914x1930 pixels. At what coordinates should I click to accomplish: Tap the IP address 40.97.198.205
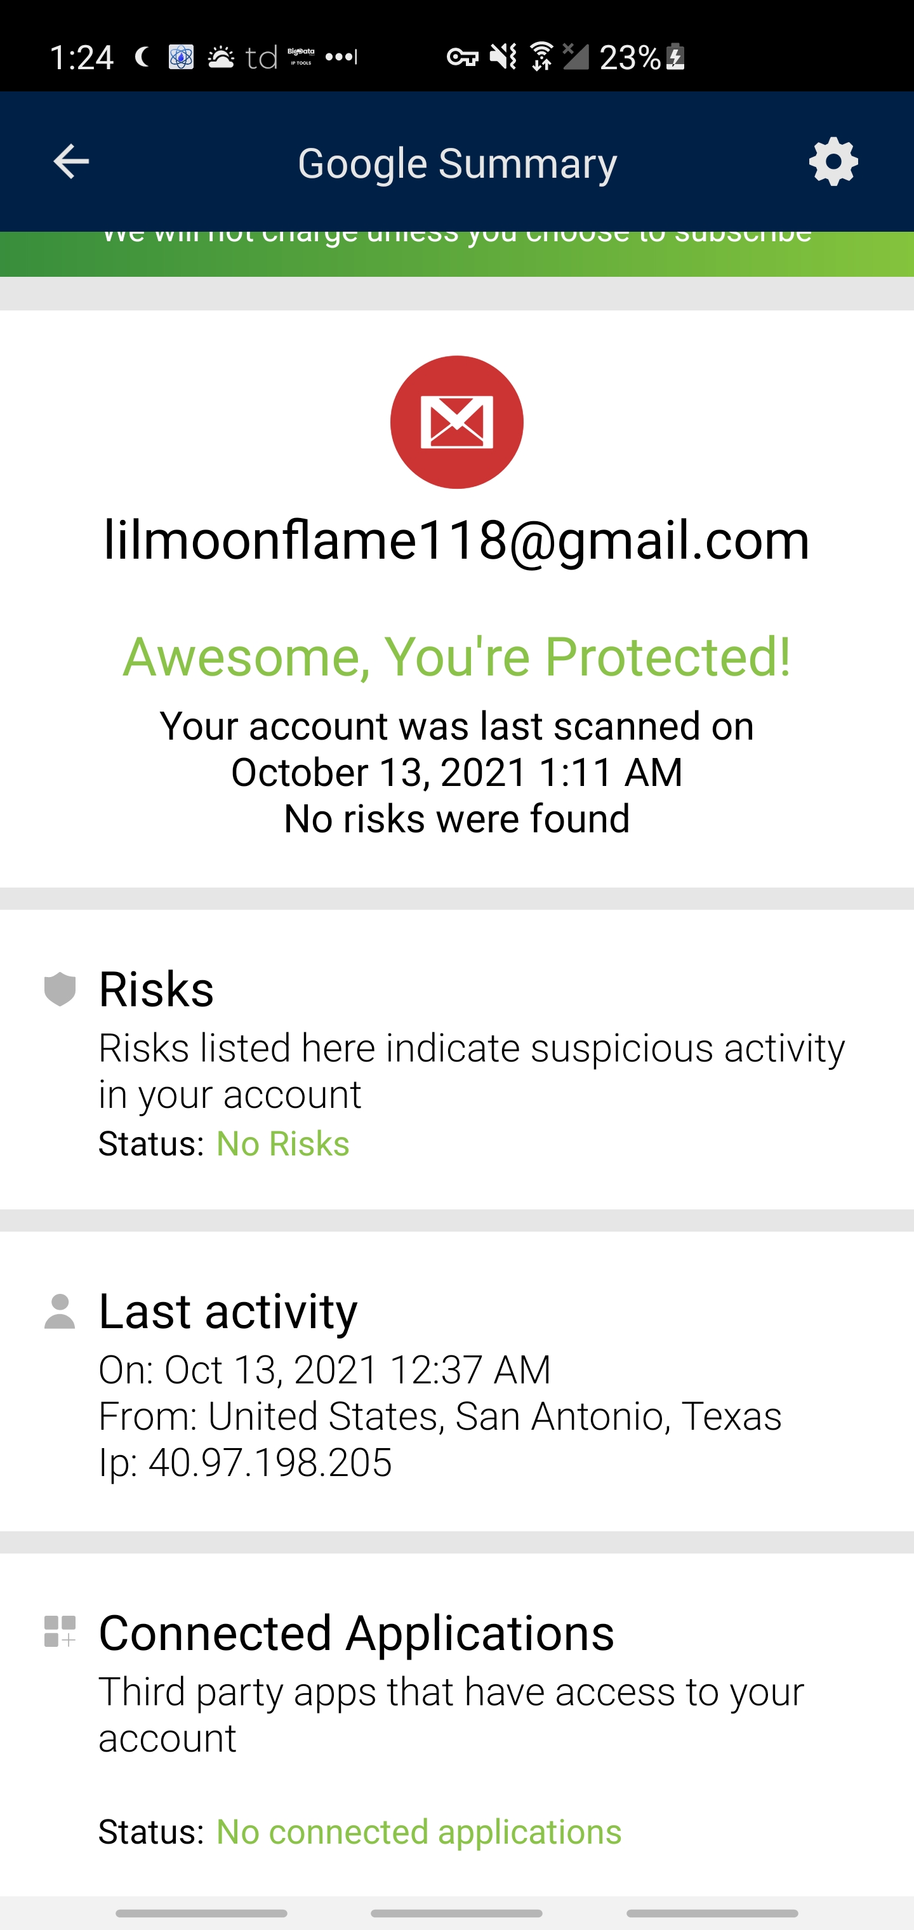tap(270, 1463)
